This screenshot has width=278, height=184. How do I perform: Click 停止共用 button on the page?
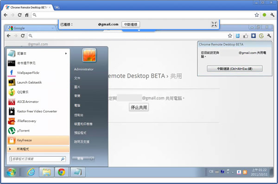pyautogui.click(x=139, y=107)
